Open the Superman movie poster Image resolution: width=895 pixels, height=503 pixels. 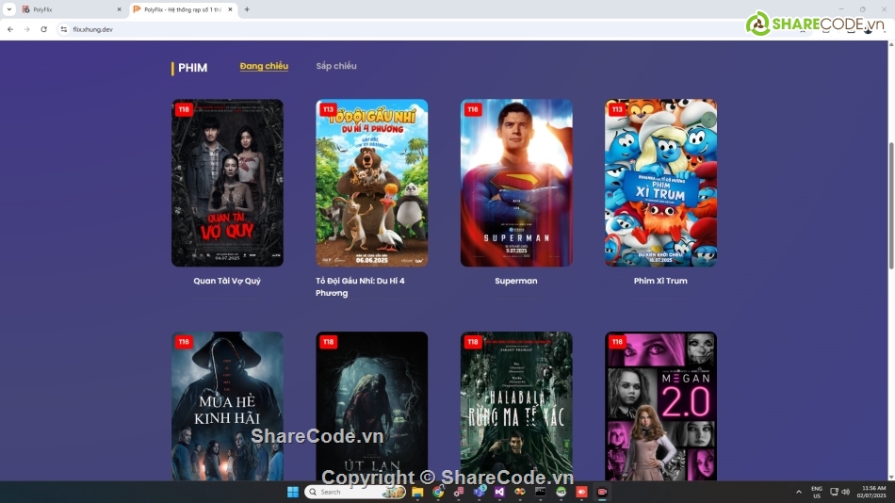pos(516,183)
